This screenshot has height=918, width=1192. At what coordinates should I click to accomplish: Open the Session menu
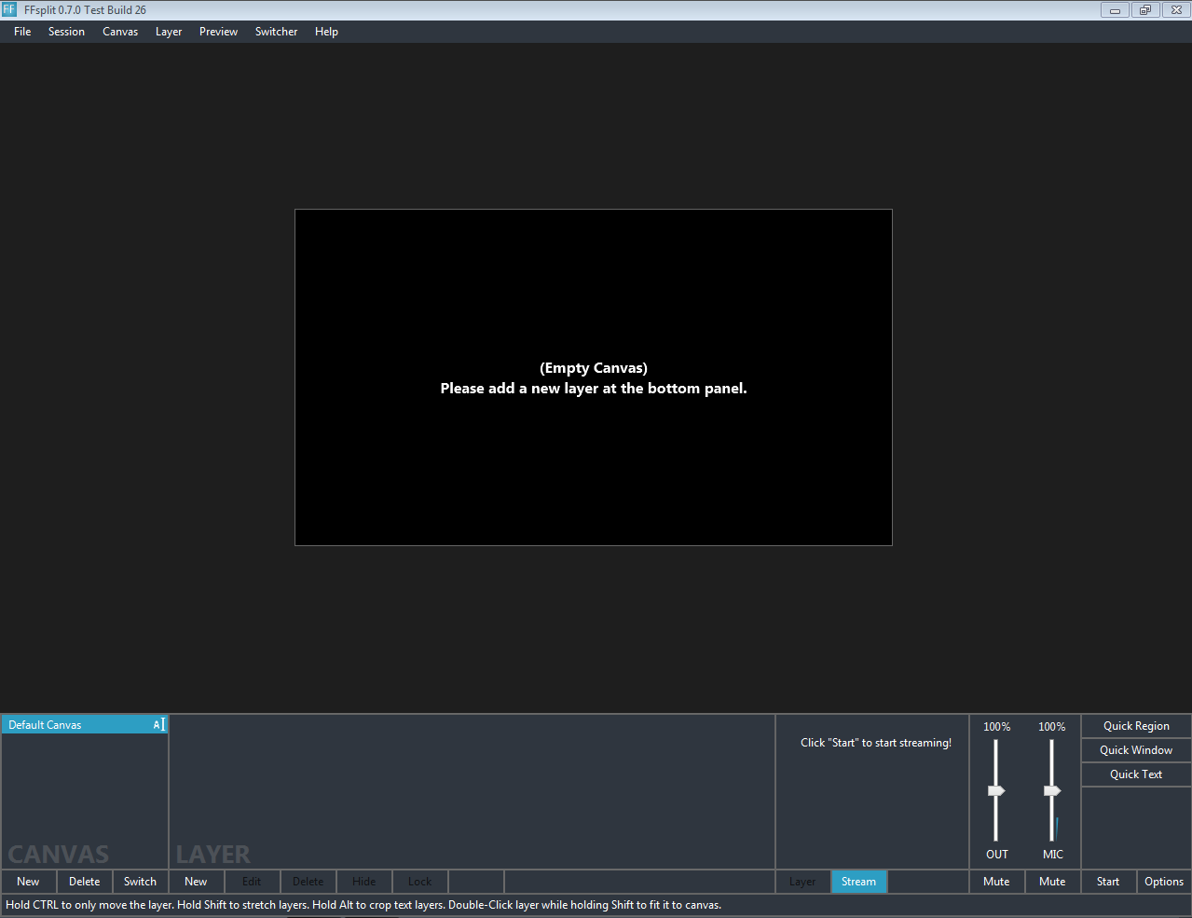click(x=66, y=32)
